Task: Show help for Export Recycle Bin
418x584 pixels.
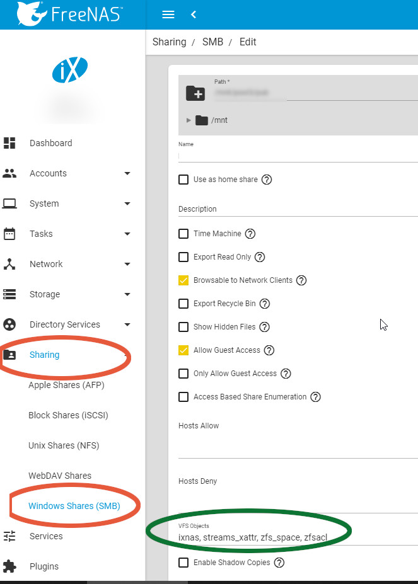Action: point(265,304)
